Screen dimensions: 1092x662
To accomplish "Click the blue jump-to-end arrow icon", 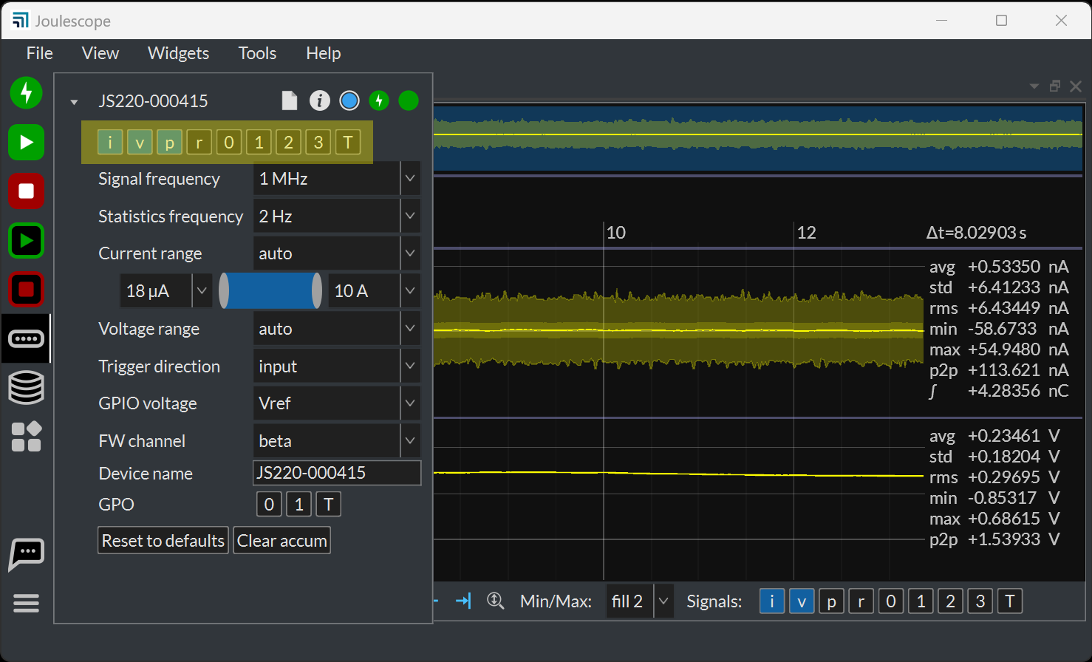I will (x=463, y=601).
